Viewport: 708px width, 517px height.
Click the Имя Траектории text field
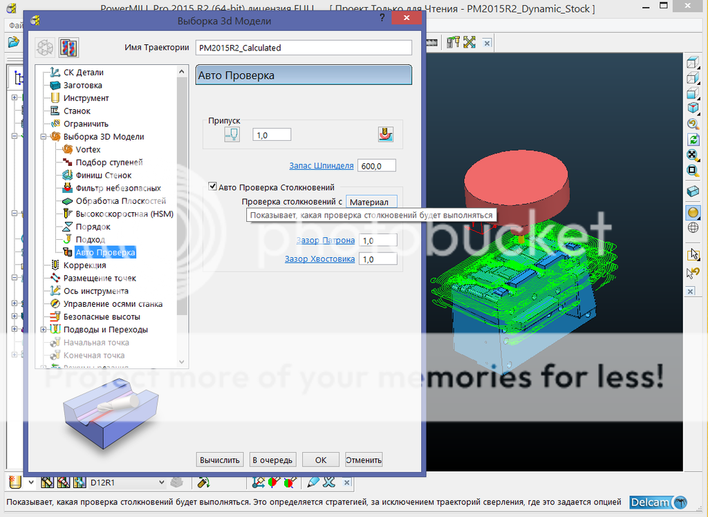tap(304, 48)
